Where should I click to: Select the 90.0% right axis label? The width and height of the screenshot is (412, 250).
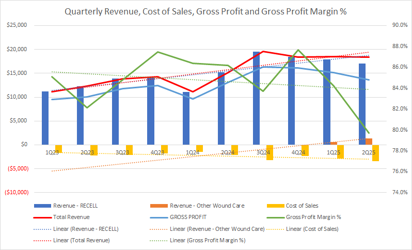(x=397, y=25)
